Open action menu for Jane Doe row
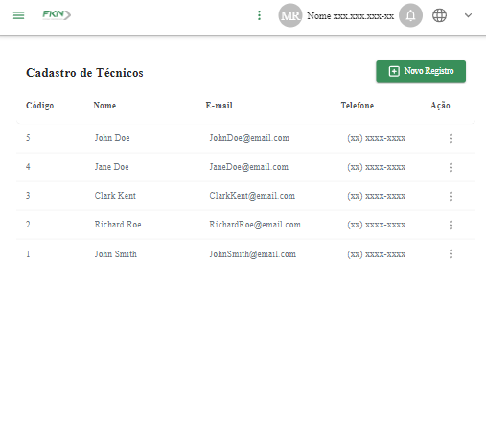Image resolution: width=486 pixels, height=431 pixels. tap(451, 167)
